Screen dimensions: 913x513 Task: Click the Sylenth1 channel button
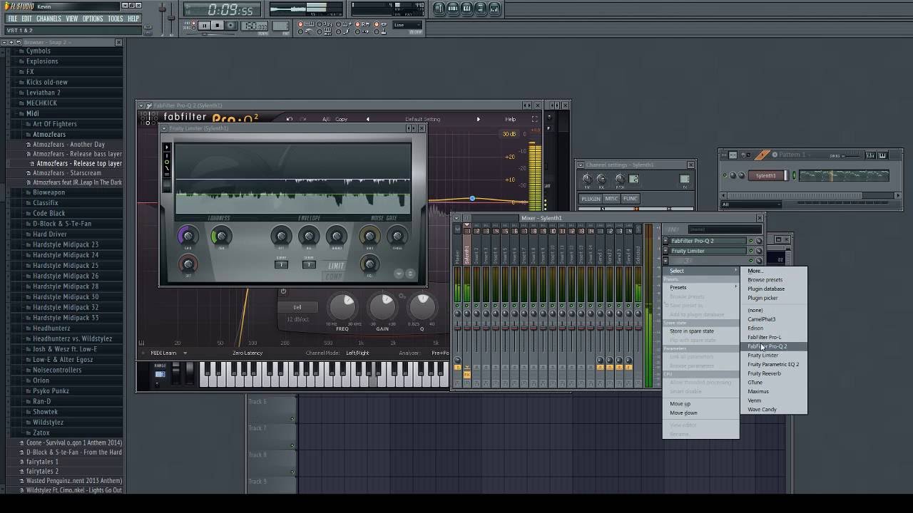pos(767,175)
